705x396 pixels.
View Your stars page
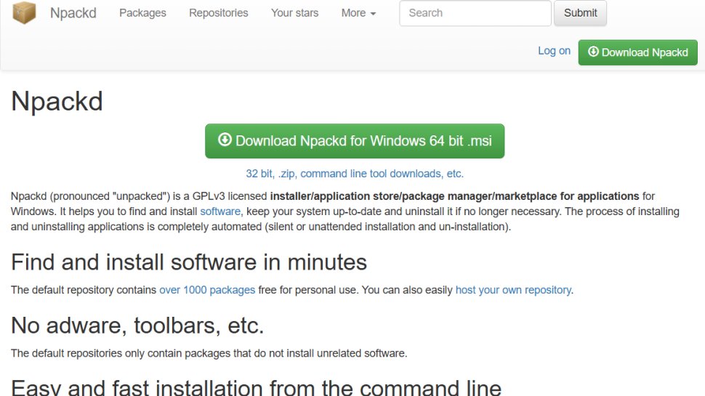[294, 13]
